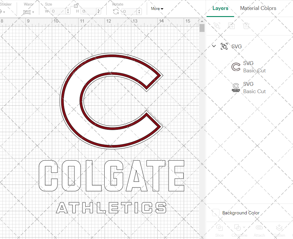The image size is (293, 239).
Task: Click the Rotate icon
Action: 116,11
